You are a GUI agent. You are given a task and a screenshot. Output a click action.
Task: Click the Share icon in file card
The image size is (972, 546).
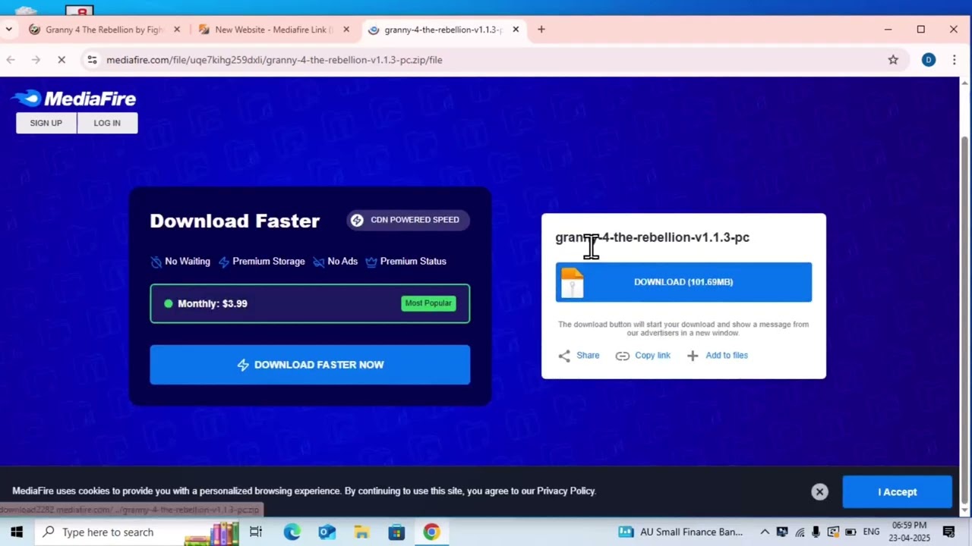click(564, 356)
